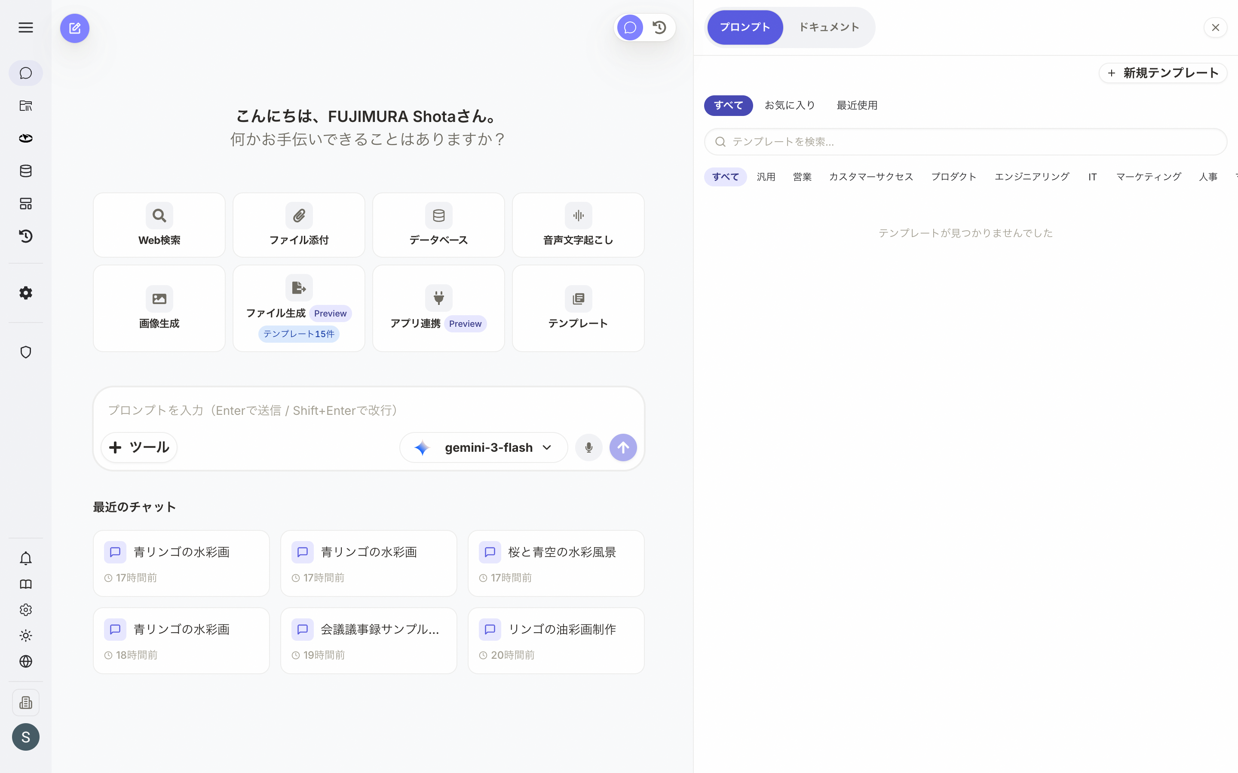
Task: Switch to chat view toggle at top
Action: click(x=630, y=27)
